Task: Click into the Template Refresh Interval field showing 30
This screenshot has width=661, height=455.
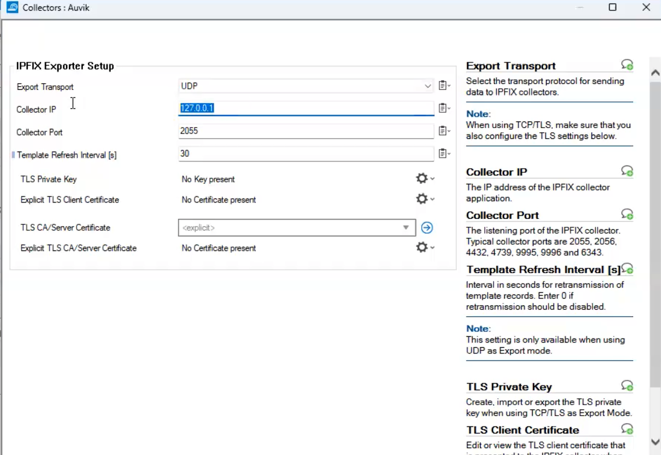Action: pos(306,154)
